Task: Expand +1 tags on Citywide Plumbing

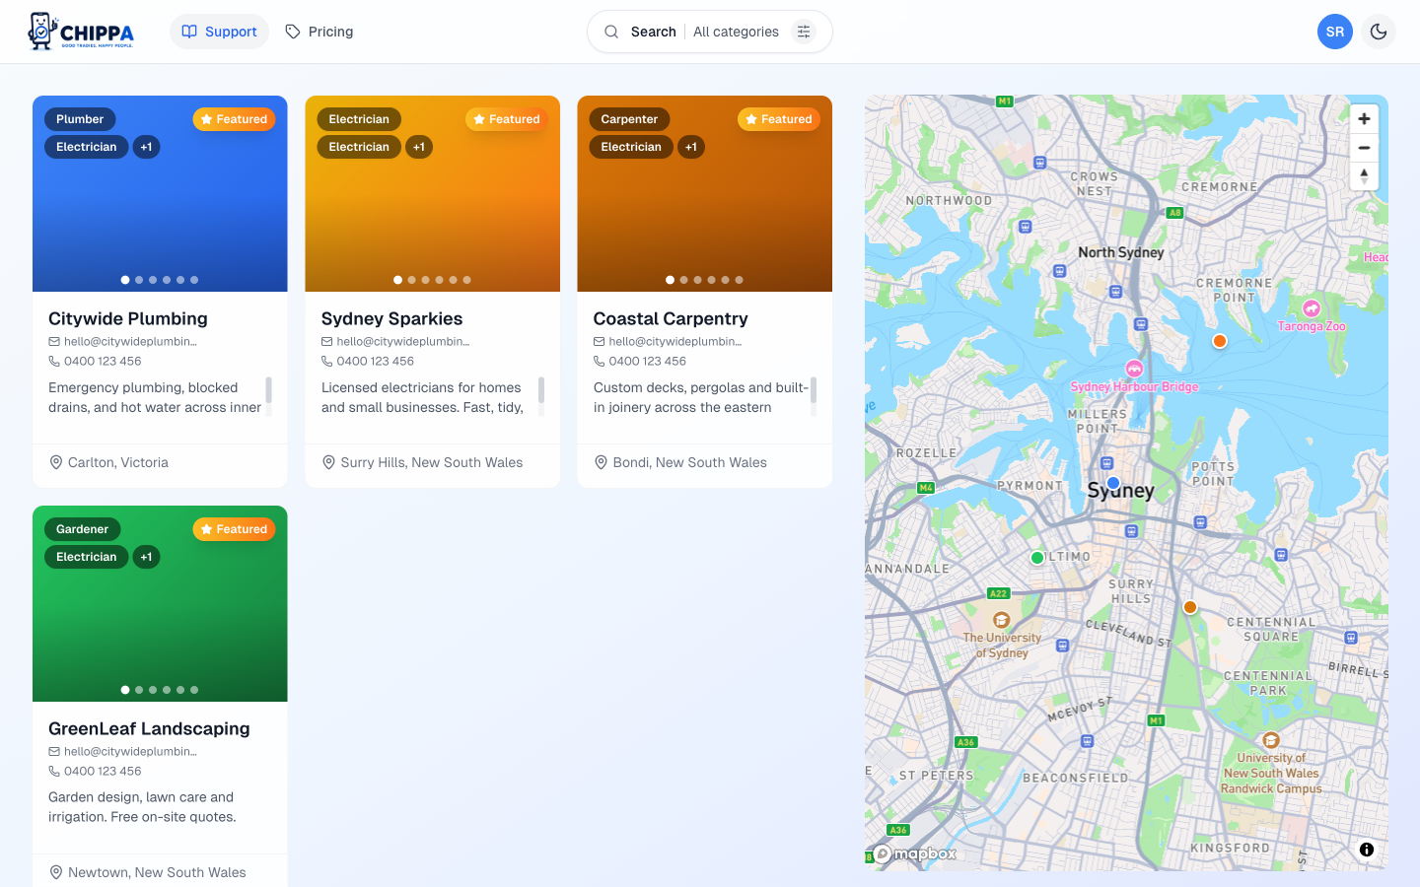Action: click(x=146, y=147)
